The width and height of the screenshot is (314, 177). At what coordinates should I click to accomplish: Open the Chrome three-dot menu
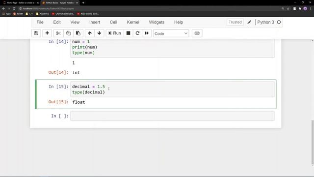311,9
